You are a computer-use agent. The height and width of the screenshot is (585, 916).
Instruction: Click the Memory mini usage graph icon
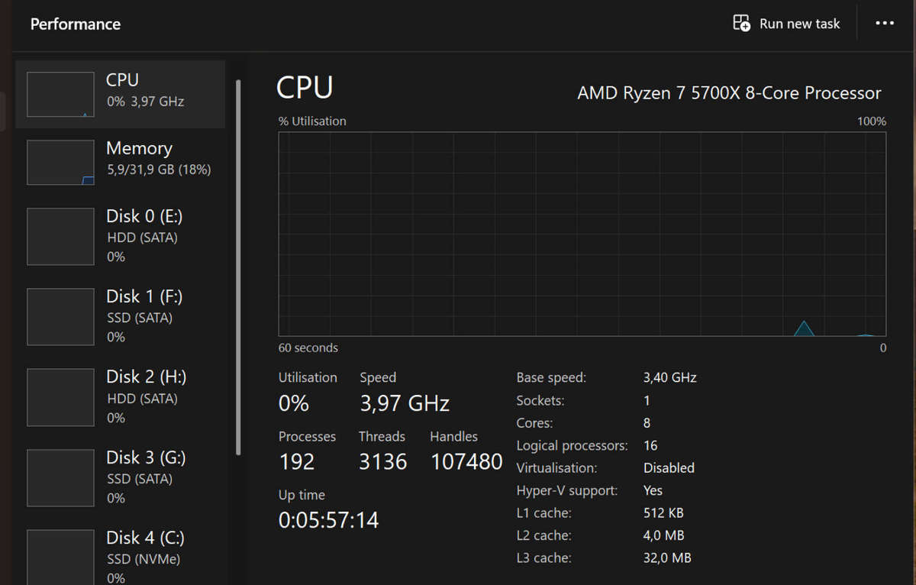pos(60,162)
